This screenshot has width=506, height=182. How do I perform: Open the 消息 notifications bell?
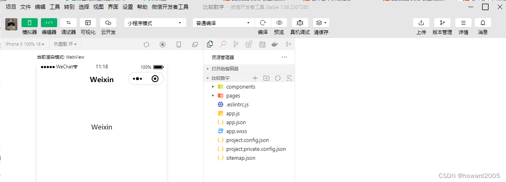coord(483,23)
